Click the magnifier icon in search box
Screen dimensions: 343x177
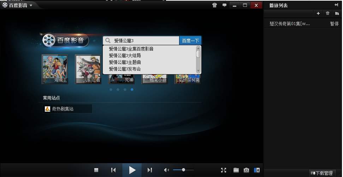click(108, 41)
